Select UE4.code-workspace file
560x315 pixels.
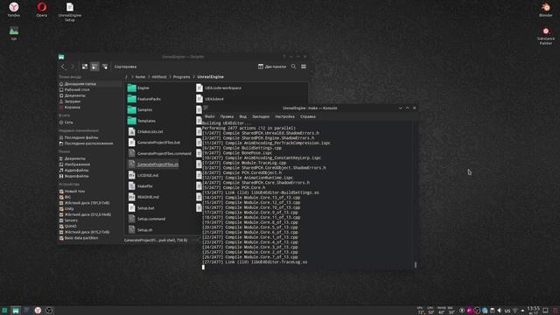tap(219, 87)
